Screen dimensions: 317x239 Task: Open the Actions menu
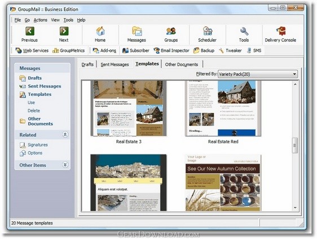point(41,20)
